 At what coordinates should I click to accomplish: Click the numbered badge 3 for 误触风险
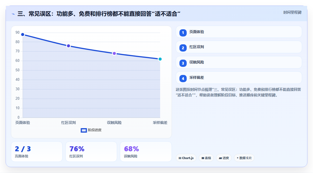coord(183,63)
